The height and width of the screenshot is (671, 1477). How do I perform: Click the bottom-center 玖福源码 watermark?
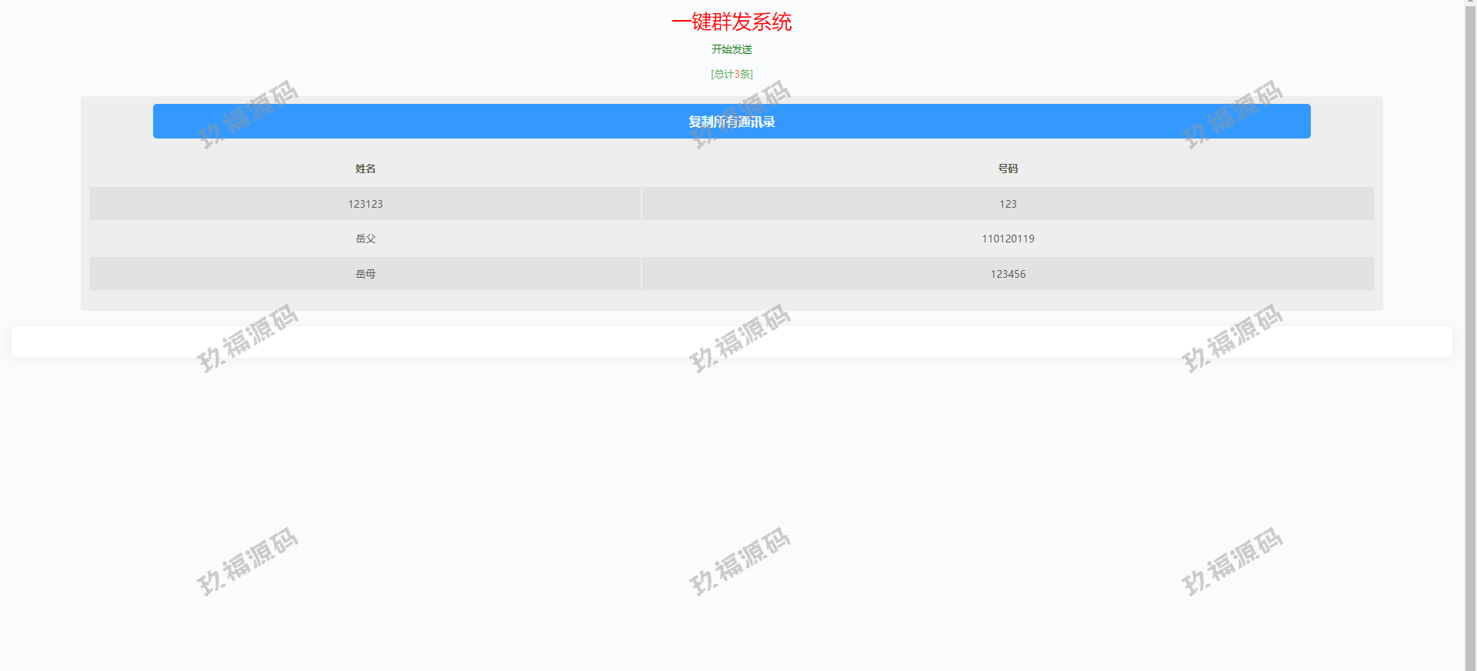[x=739, y=562]
